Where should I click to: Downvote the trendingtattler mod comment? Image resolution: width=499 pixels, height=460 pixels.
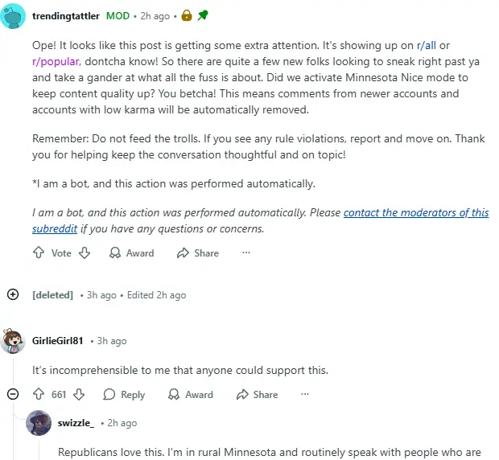(84, 253)
